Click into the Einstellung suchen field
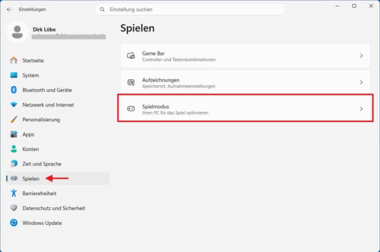Viewport: 380px width, 252px height. [x=190, y=9]
